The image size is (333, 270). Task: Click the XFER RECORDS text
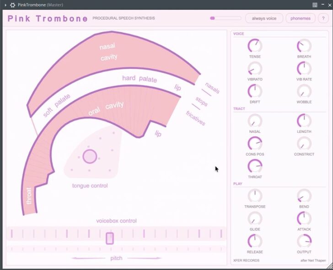point(247,260)
